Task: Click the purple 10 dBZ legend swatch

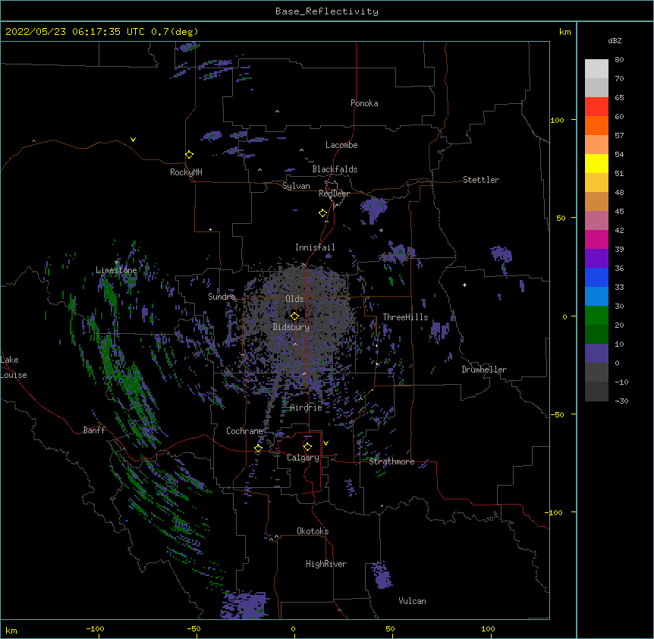Action: (596, 354)
